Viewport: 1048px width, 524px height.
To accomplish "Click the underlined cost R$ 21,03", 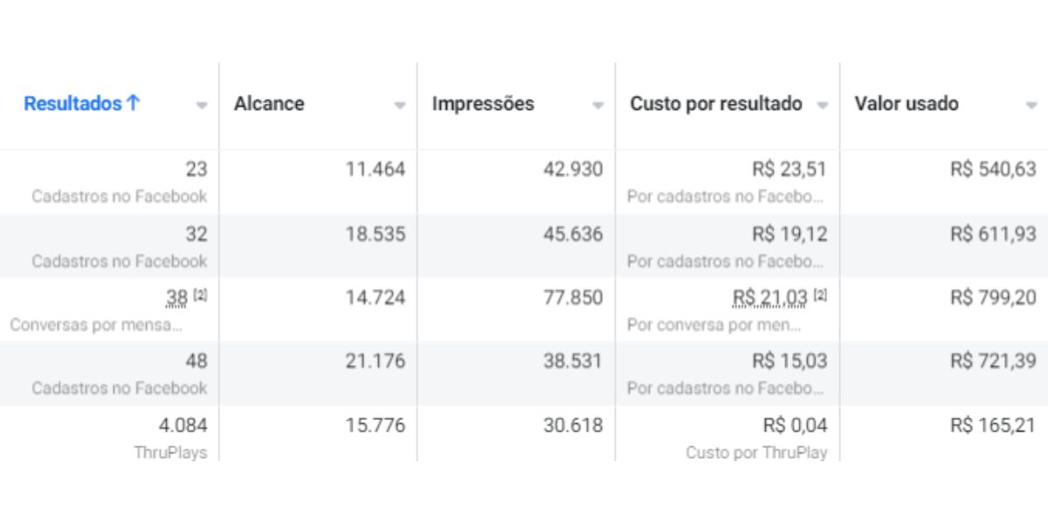I will (x=770, y=299).
